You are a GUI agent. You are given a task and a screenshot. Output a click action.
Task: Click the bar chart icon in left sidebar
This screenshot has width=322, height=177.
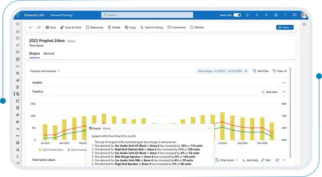[18, 80]
